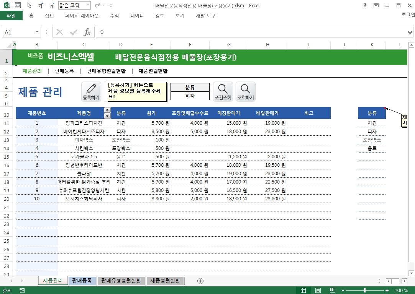Click the 조건조회 magnifier icon
The image size is (415, 294).
point(223,91)
